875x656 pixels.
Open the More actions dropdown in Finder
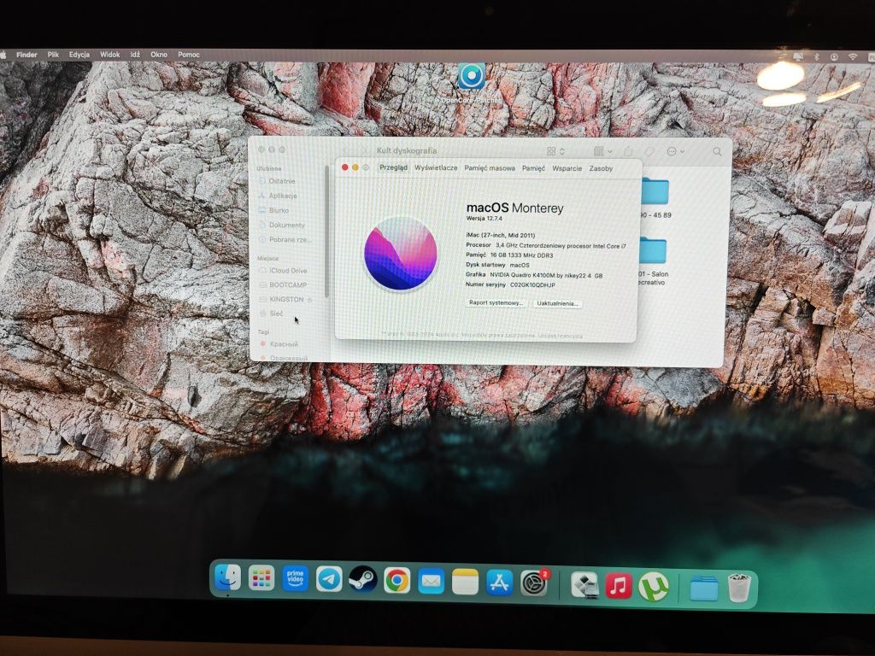[675, 151]
